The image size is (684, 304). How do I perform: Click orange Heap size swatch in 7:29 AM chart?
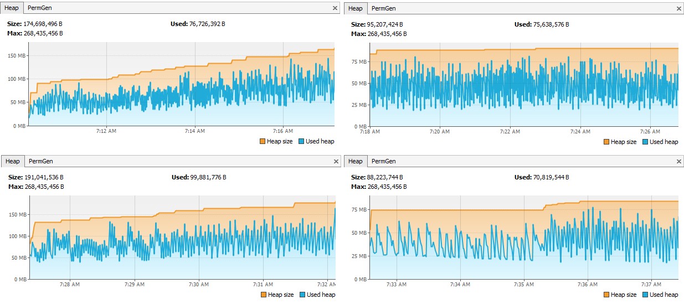263,295
